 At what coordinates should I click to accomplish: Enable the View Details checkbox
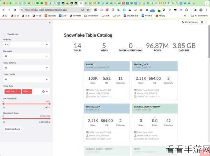tap(5, 34)
